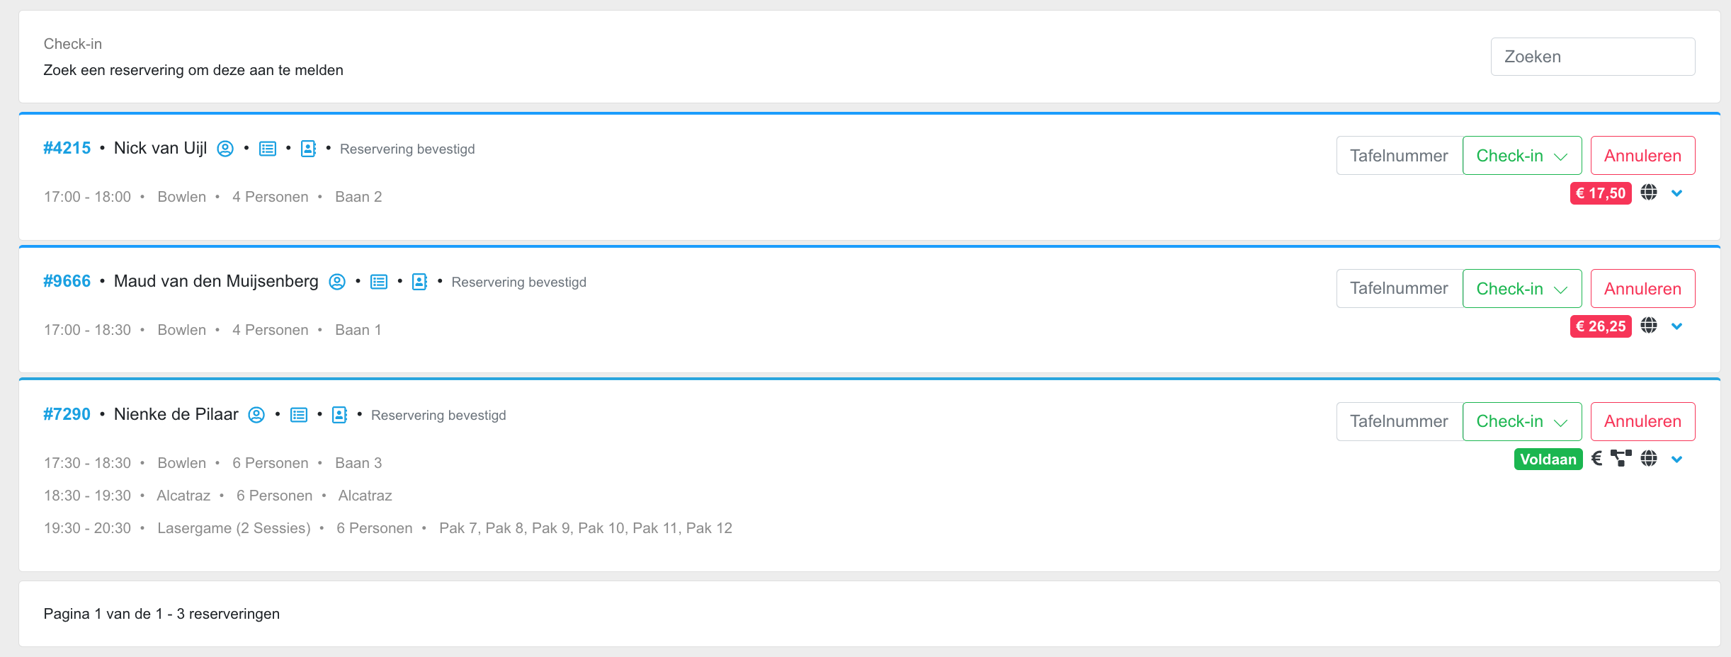Open reservation link #4215
Screen dimensions: 1731x657
67,148
